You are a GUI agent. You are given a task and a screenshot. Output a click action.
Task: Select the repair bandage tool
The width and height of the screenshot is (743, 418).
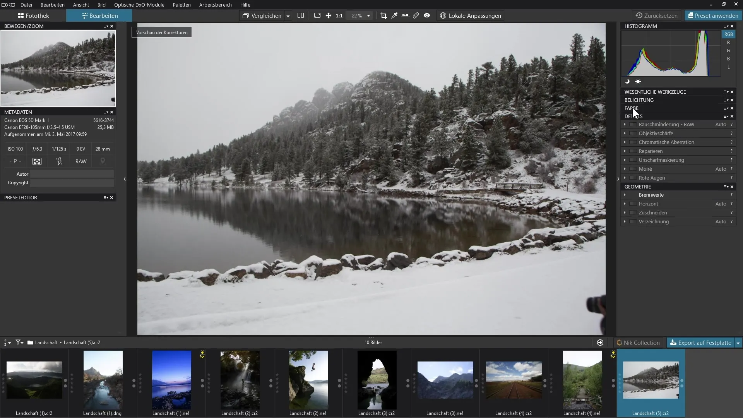[416, 15]
